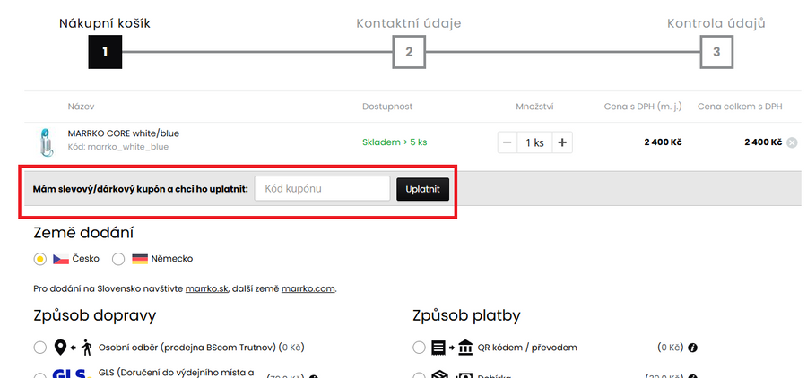Click the personal pickup pin icon
The image size is (807, 378).
click(x=61, y=348)
